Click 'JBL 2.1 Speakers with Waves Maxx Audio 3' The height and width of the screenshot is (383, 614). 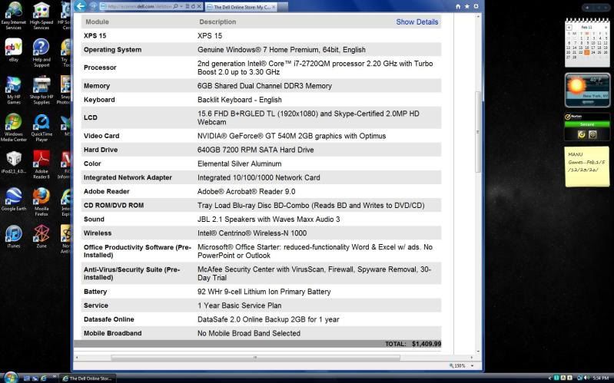(269, 219)
